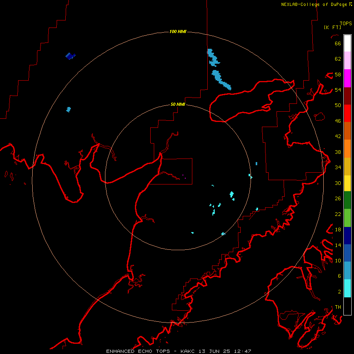354x354 pixels.
Task: Select the magenta legend swatch near 58
Action: pyautogui.click(x=347, y=78)
